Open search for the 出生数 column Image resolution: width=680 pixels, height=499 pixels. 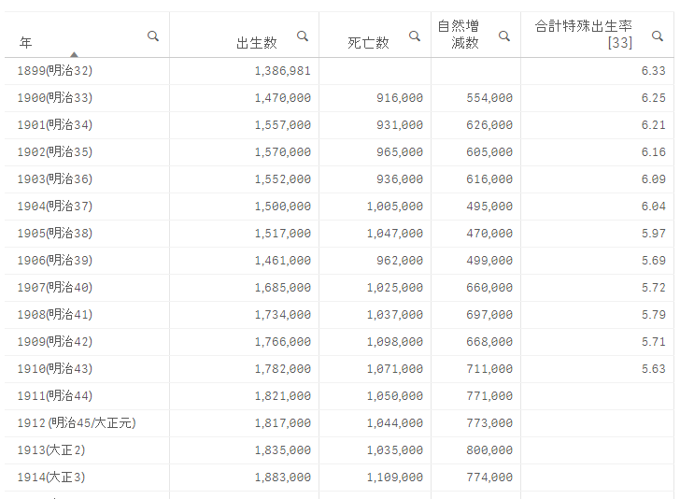303,36
